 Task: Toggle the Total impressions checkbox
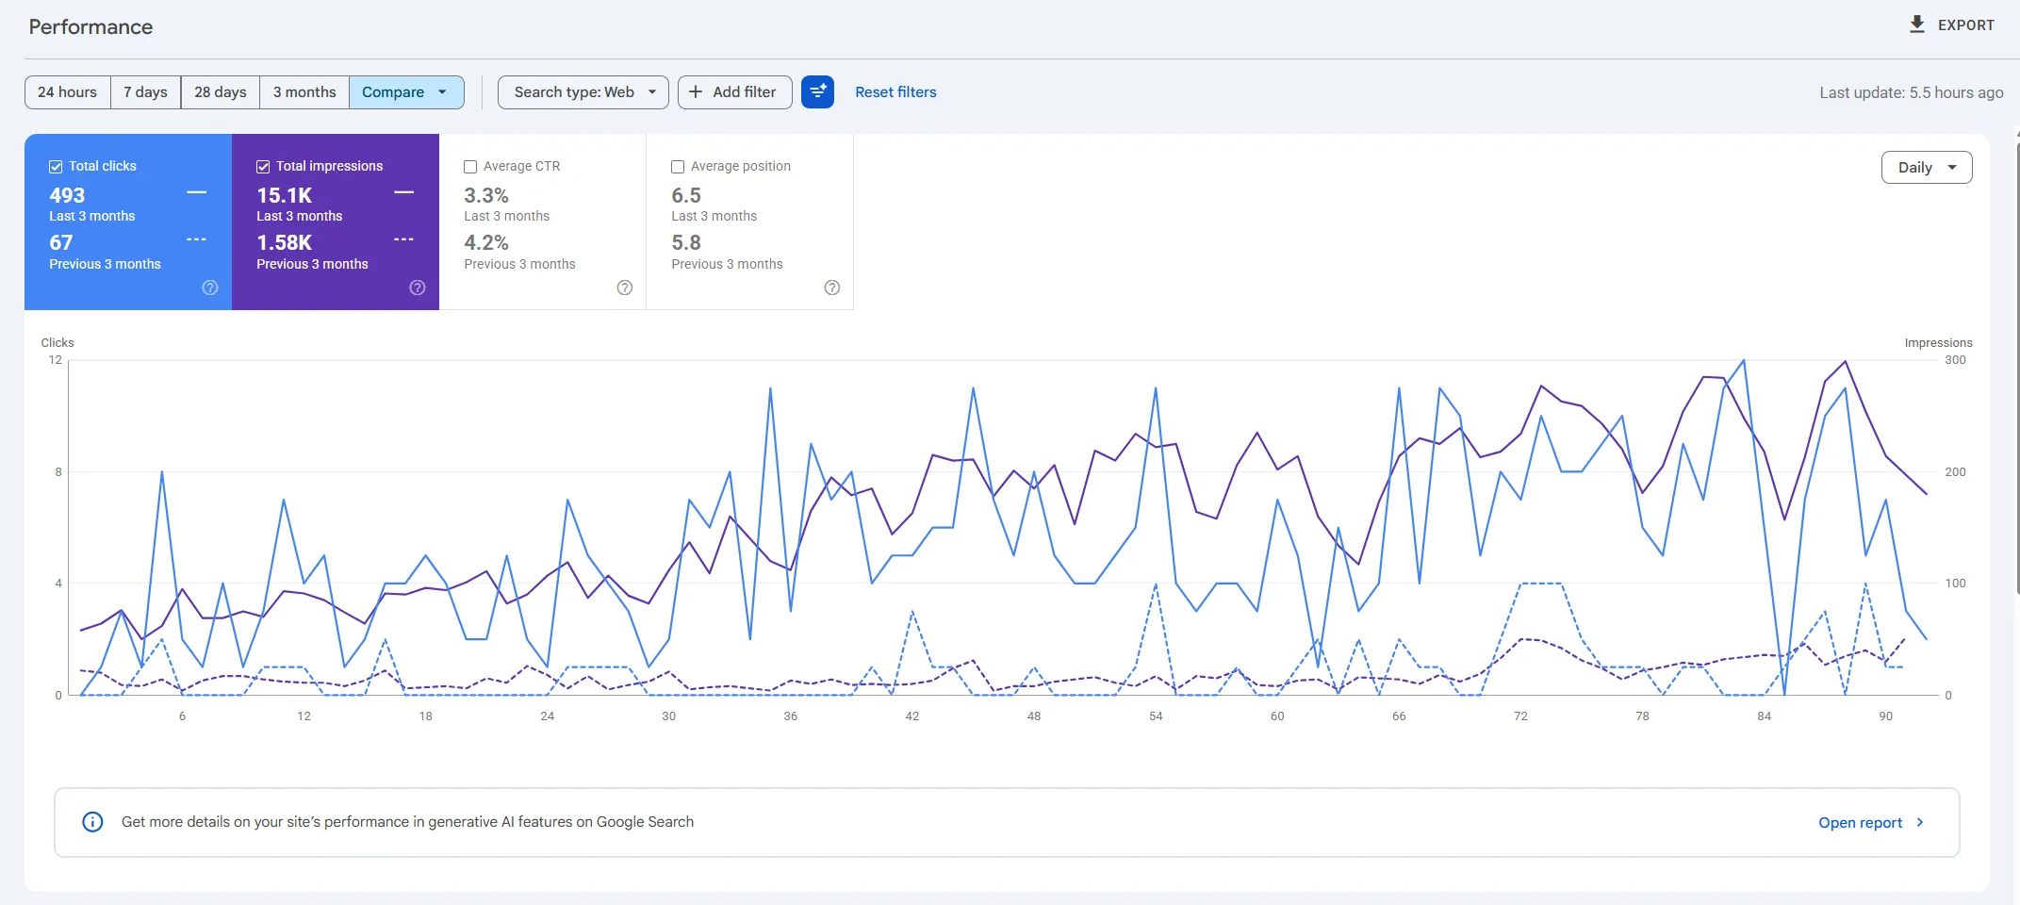click(263, 166)
